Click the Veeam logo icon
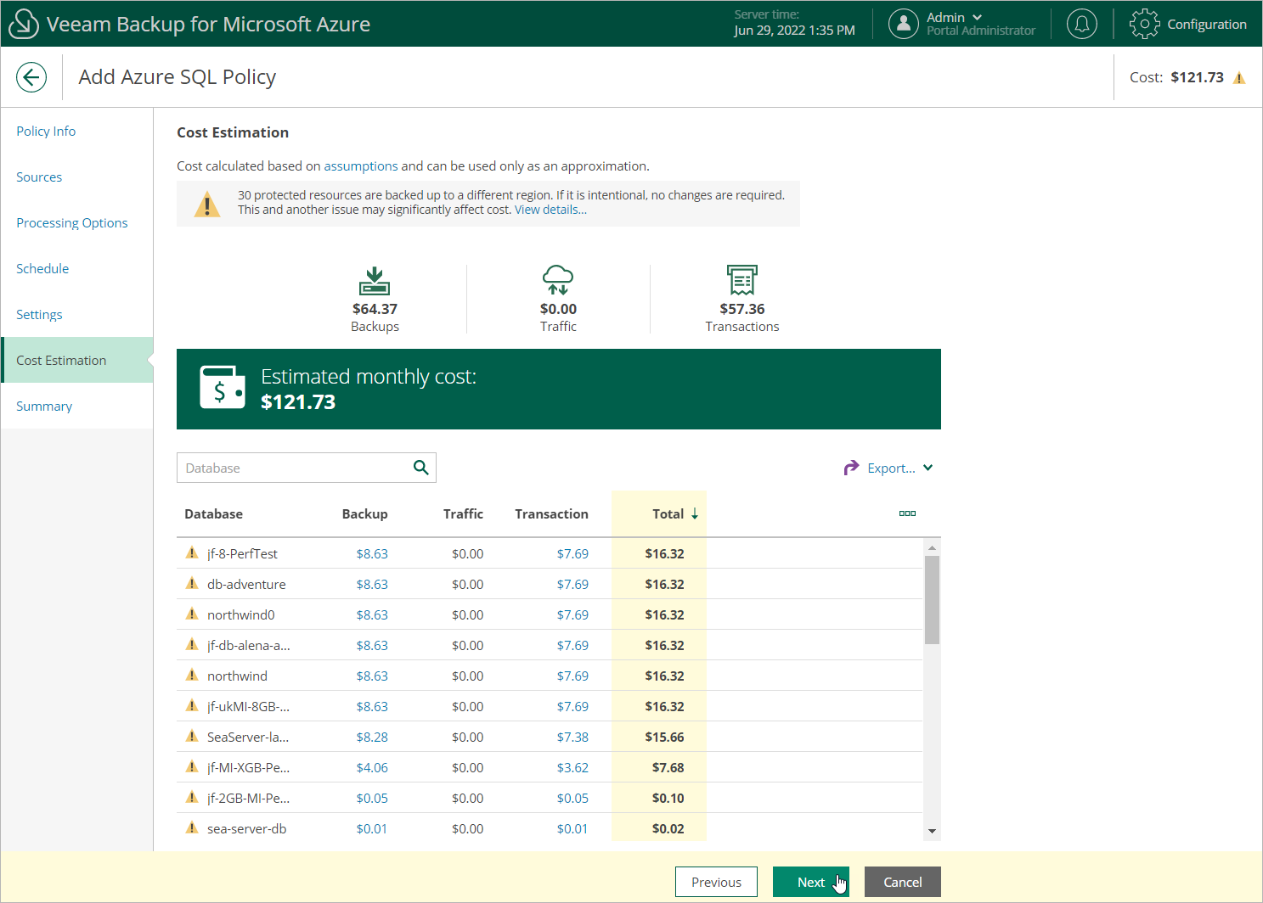The image size is (1263, 903). [x=23, y=24]
